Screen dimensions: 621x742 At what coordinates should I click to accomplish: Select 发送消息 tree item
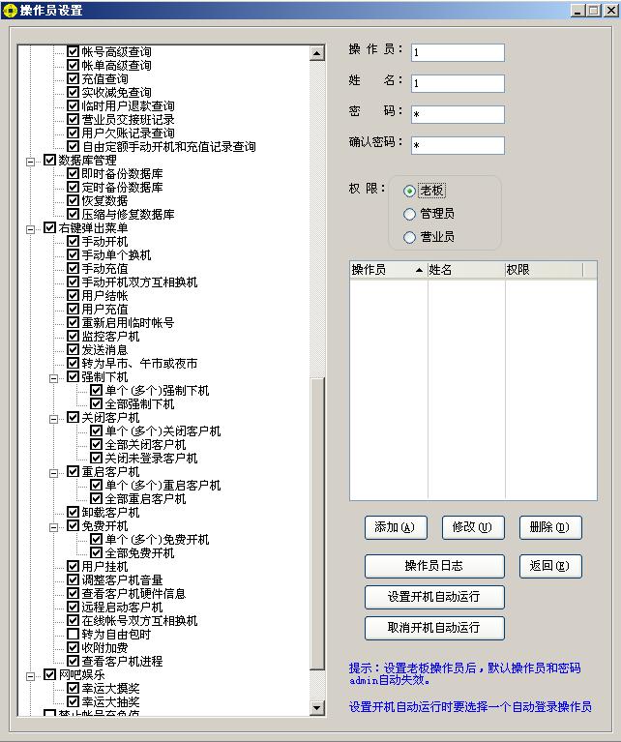click(x=104, y=349)
